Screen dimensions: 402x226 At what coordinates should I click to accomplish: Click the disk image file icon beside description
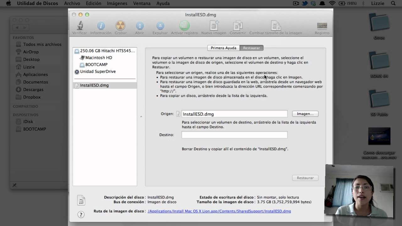81,200
